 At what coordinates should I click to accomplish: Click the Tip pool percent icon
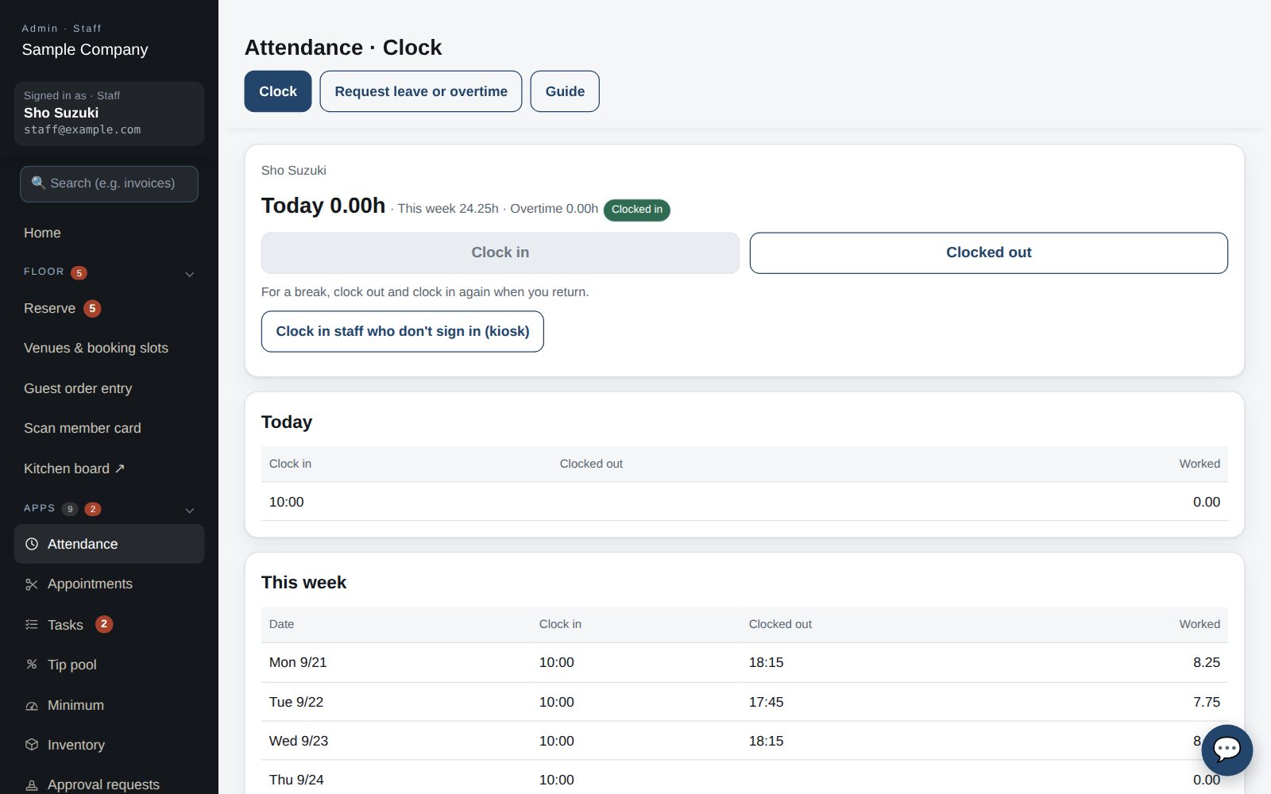pyautogui.click(x=32, y=665)
